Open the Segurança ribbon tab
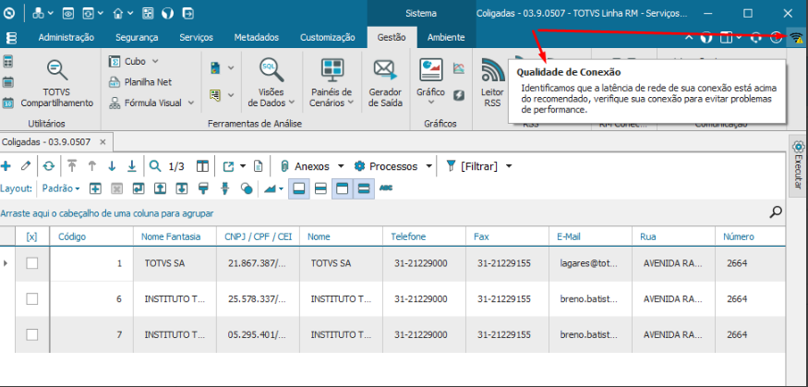The height and width of the screenshot is (387, 808). tap(137, 37)
